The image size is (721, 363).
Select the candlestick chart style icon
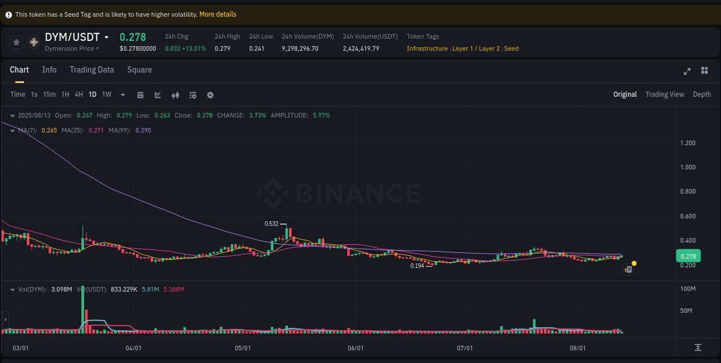click(x=175, y=94)
